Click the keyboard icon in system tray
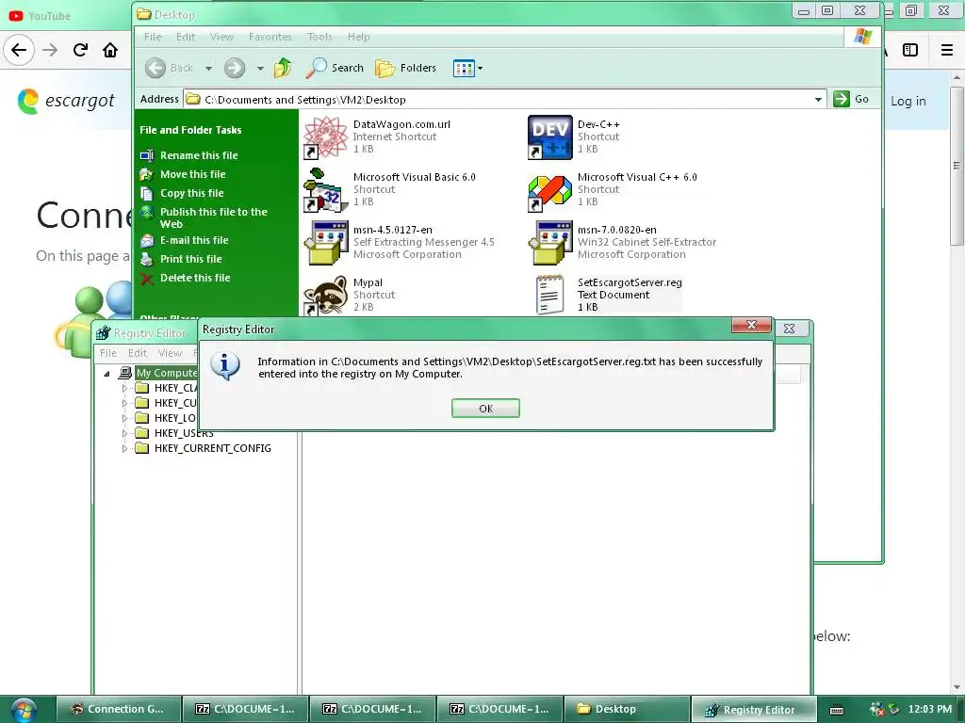Image resolution: width=965 pixels, height=723 pixels. point(837,710)
